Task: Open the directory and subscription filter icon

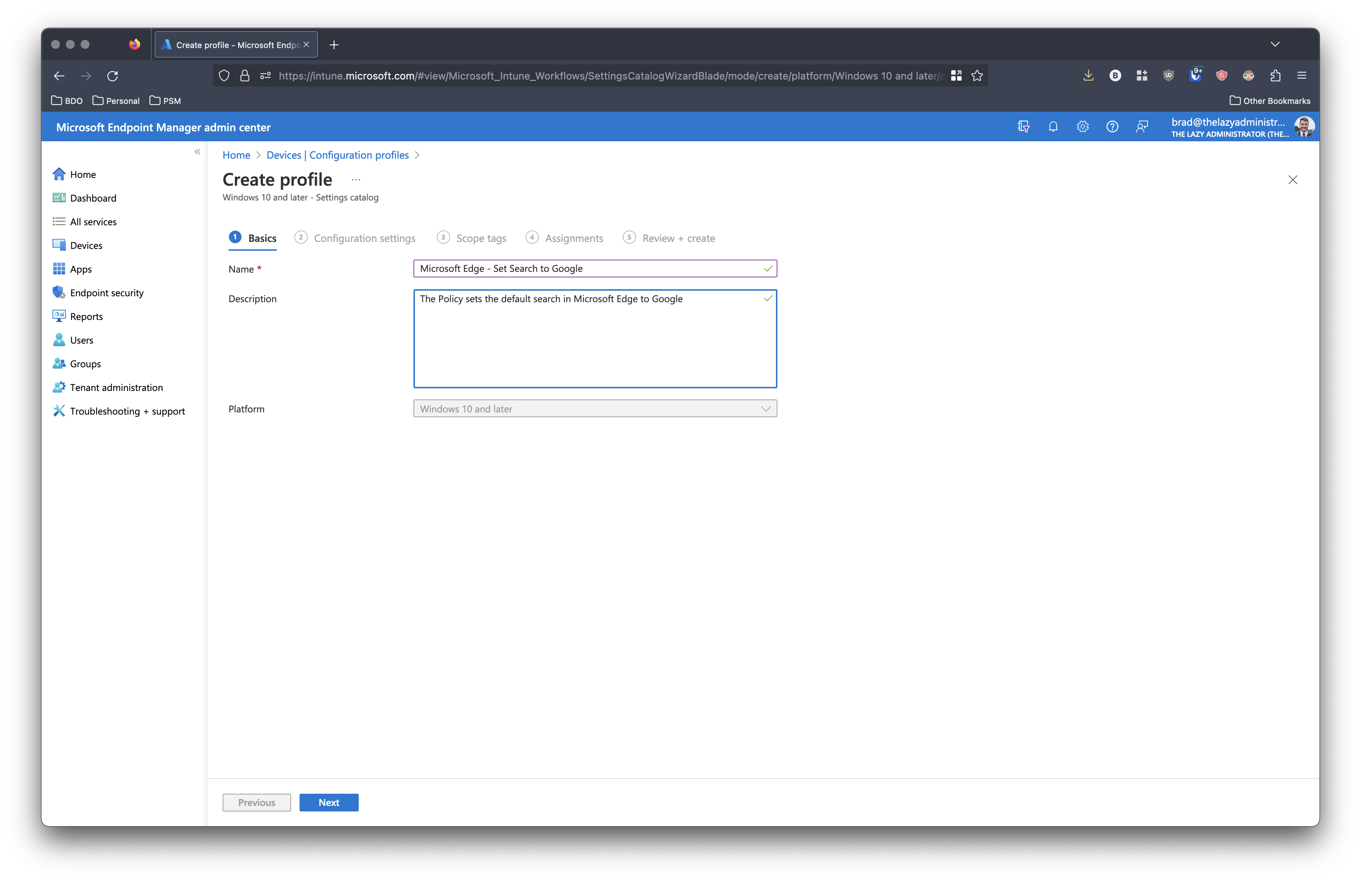Action: tap(1024, 126)
